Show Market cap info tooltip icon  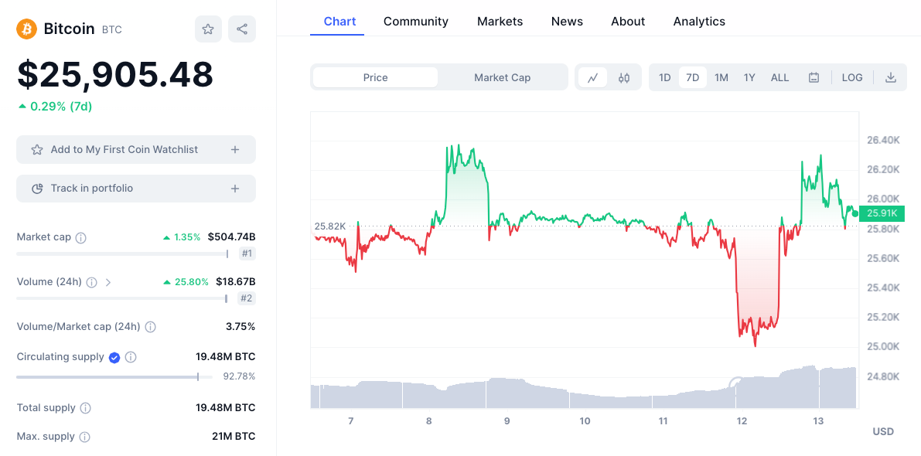[81, 238]
